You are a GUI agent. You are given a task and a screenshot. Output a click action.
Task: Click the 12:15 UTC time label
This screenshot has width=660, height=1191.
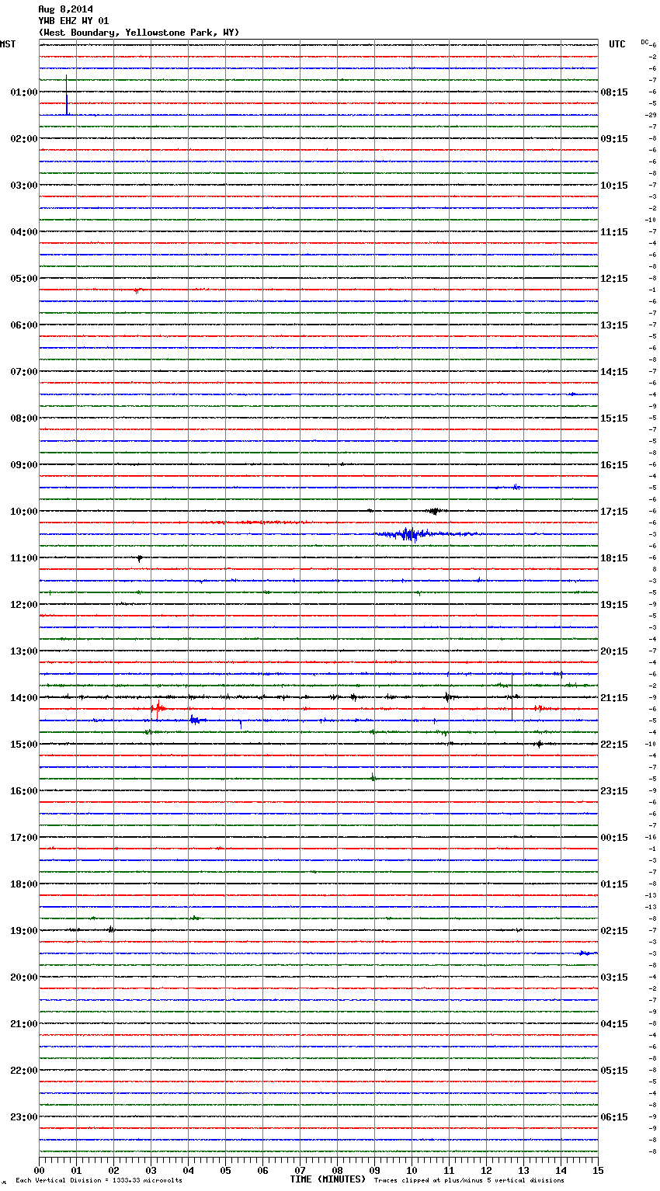point(614,279)
